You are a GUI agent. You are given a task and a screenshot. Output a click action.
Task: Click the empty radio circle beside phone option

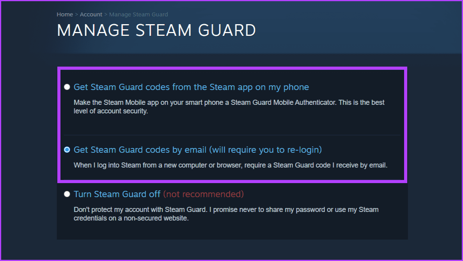point(67,87)
